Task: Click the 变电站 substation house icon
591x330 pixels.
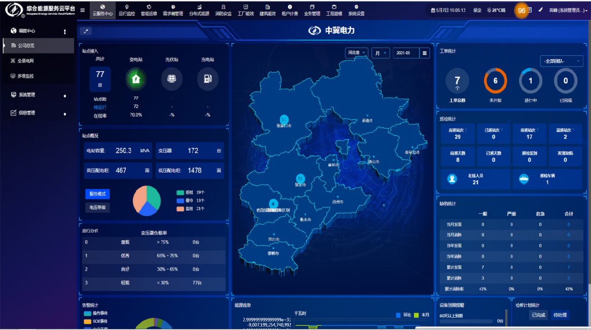Action: (x=135, y=79)
